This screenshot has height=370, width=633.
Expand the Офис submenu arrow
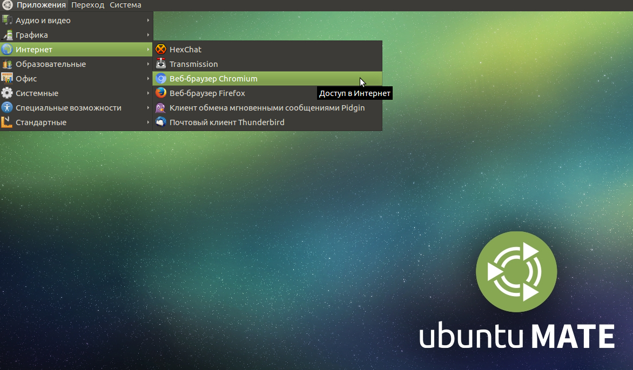[148, 78]
